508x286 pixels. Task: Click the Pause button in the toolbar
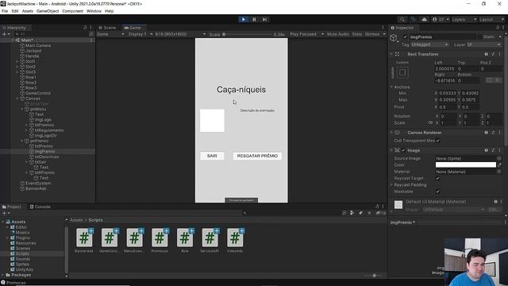(254, 19)
